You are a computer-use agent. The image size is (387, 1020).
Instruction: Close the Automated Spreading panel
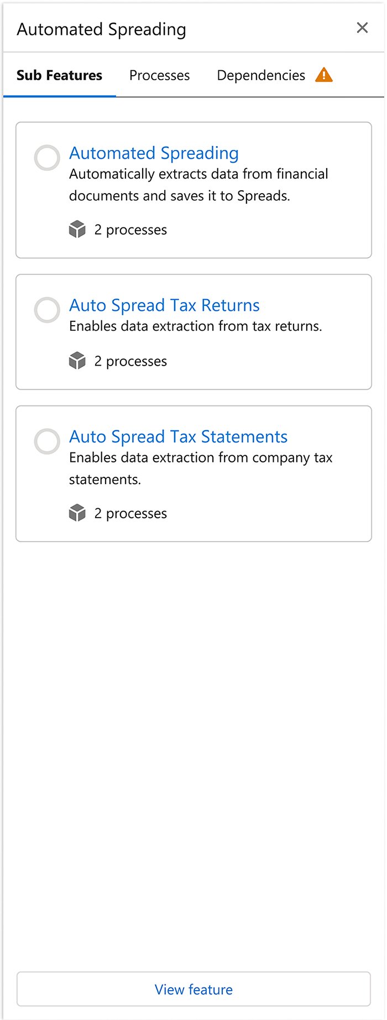click(362, 28)
